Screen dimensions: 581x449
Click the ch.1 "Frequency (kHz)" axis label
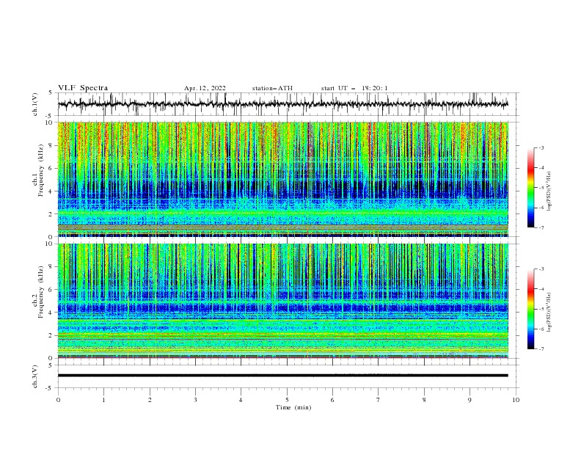(x=41, y=171)
